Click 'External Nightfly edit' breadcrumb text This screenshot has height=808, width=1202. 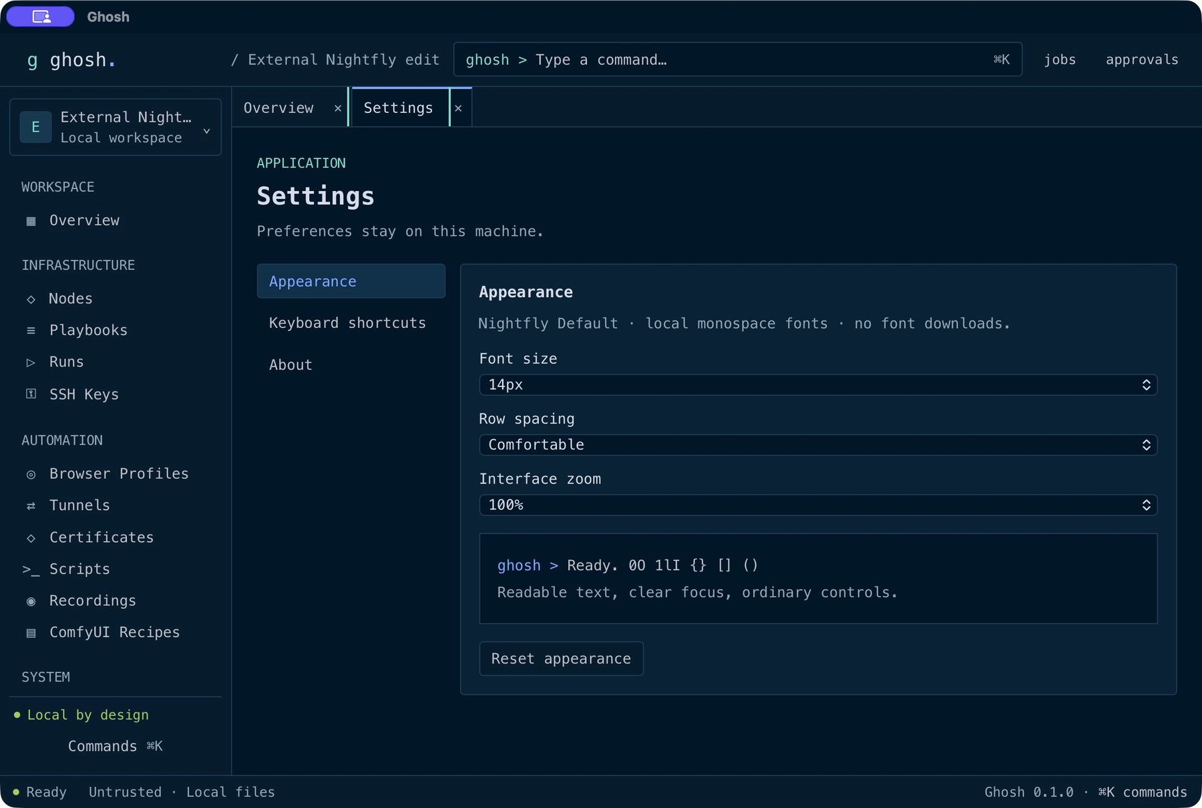[344, 60]
